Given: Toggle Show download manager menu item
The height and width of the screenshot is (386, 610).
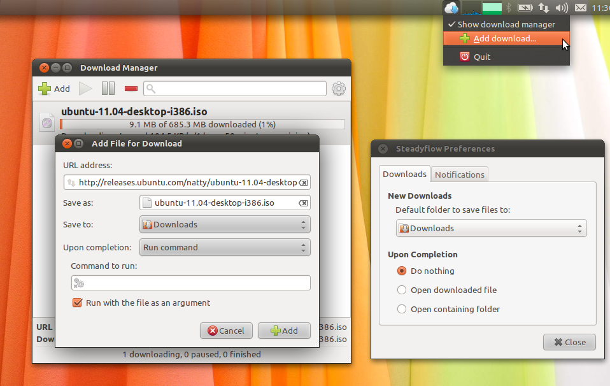Looking at the screenshot, I should [x=506, y=24].
